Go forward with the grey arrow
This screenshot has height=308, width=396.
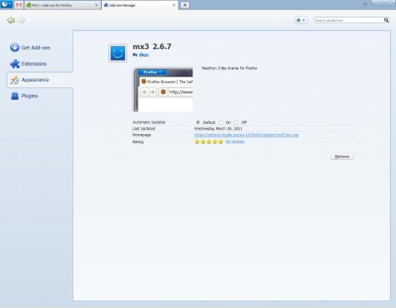coord(22,20)
